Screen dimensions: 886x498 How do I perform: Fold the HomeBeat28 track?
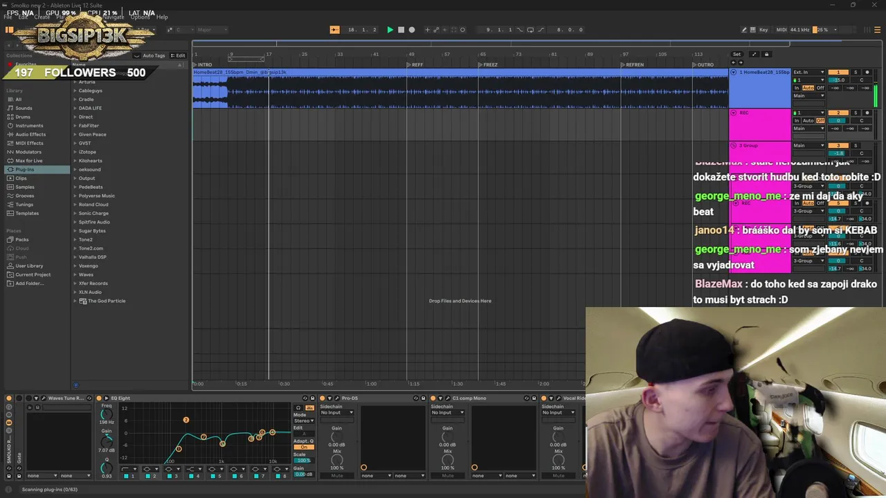[x=734, y=72]
